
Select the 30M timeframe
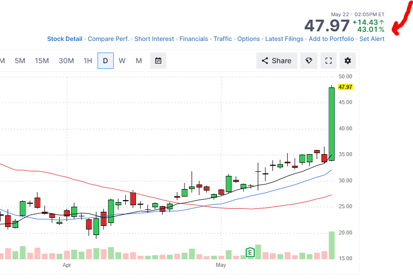66,61
